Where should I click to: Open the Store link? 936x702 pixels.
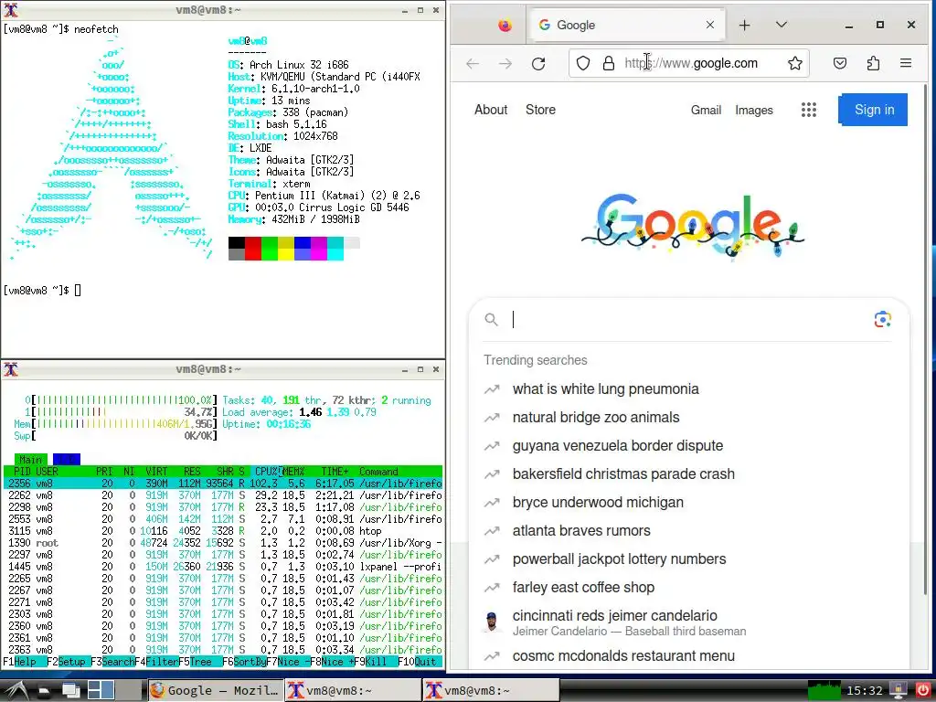[x=540, y=110]
